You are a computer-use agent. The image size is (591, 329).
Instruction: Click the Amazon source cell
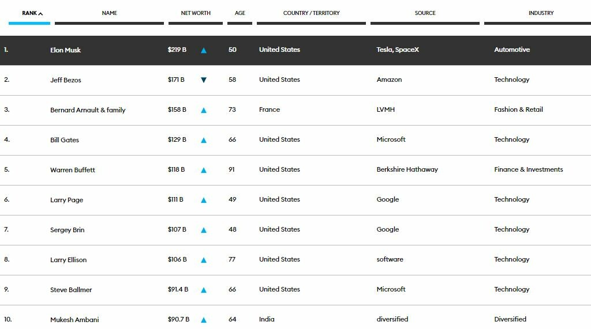[x=390, y=80]
